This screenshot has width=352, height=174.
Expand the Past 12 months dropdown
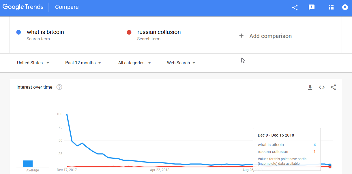83,63
